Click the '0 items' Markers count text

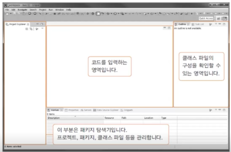51,114
